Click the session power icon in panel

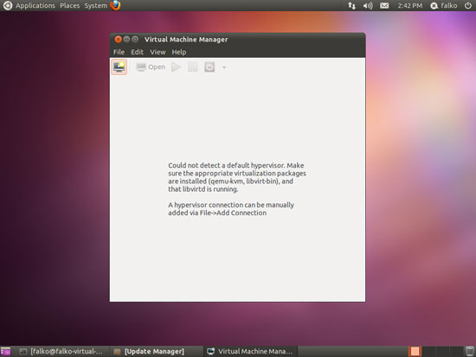pyautogui.click(x=468, y=5)
